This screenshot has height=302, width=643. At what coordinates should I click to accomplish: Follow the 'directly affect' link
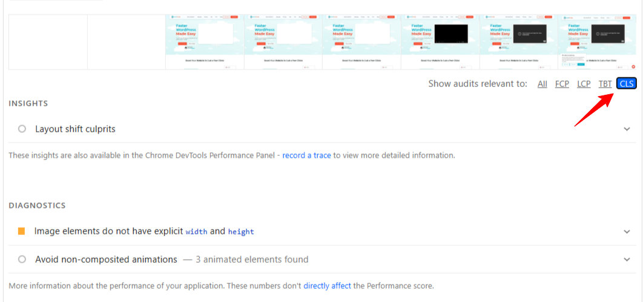click(x=327, y=286)
